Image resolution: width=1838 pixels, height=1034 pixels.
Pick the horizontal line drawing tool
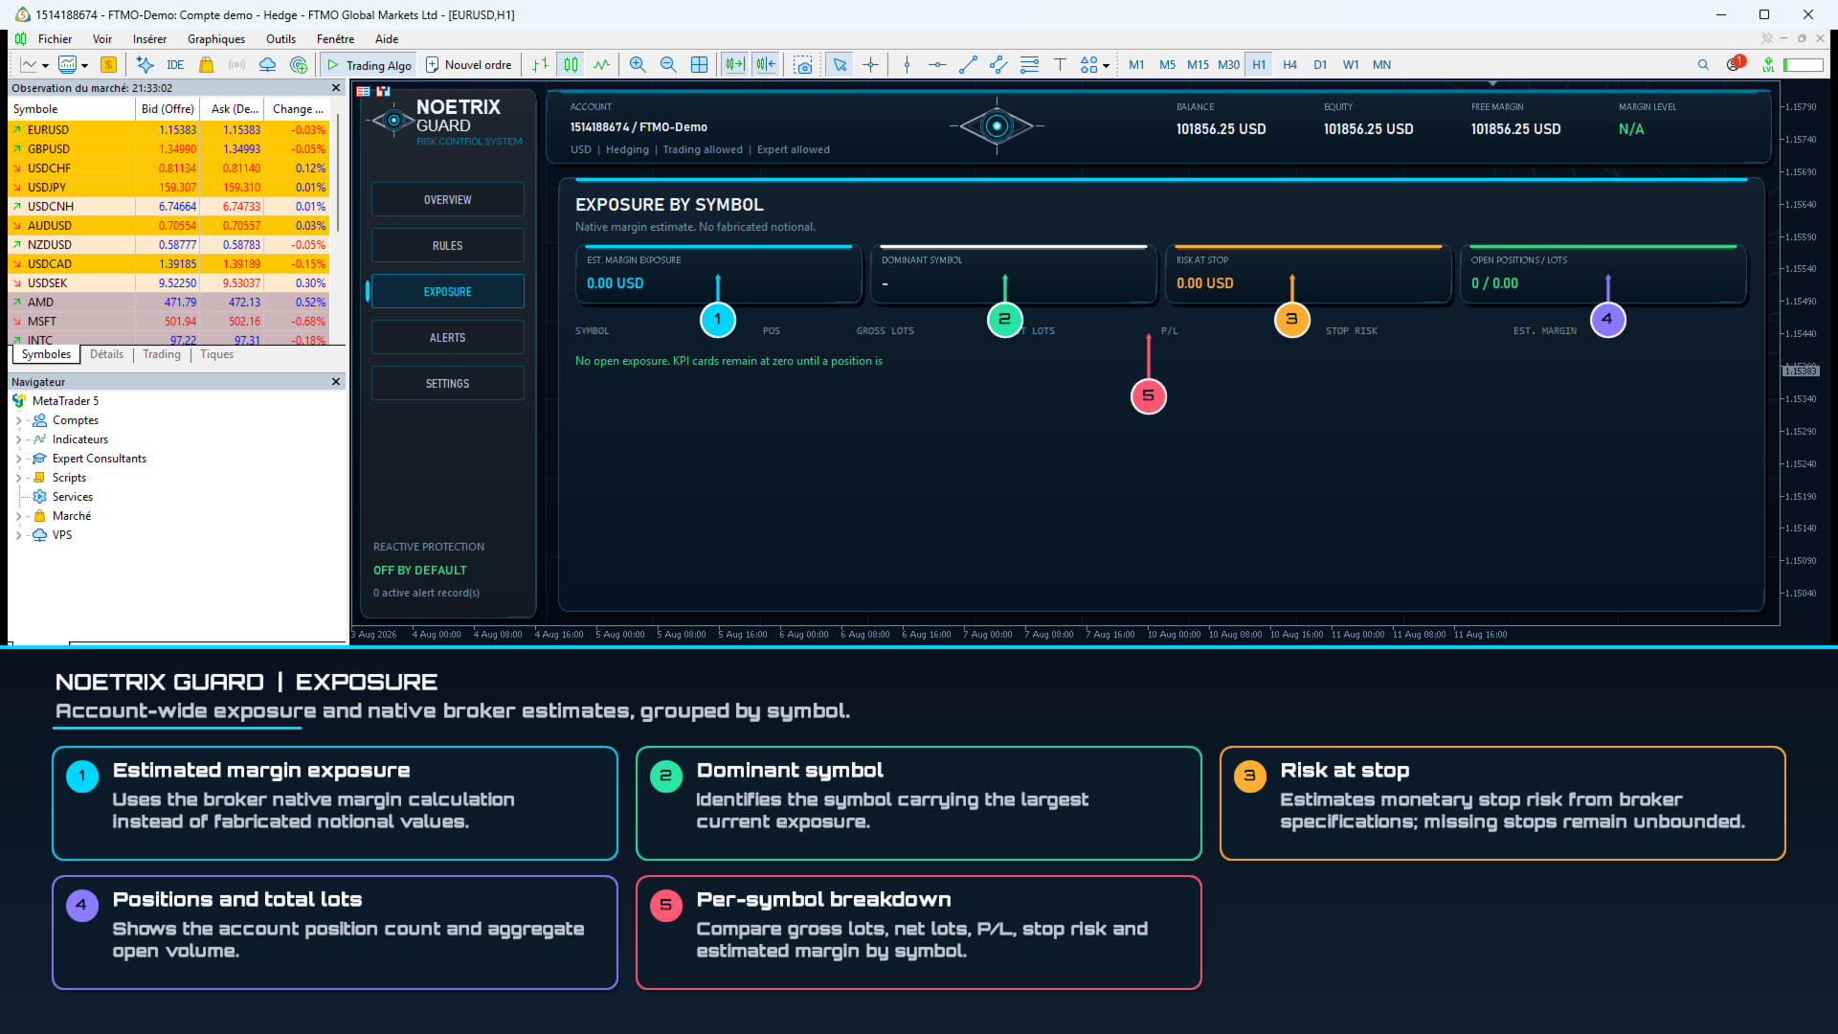tap(937, 65)
